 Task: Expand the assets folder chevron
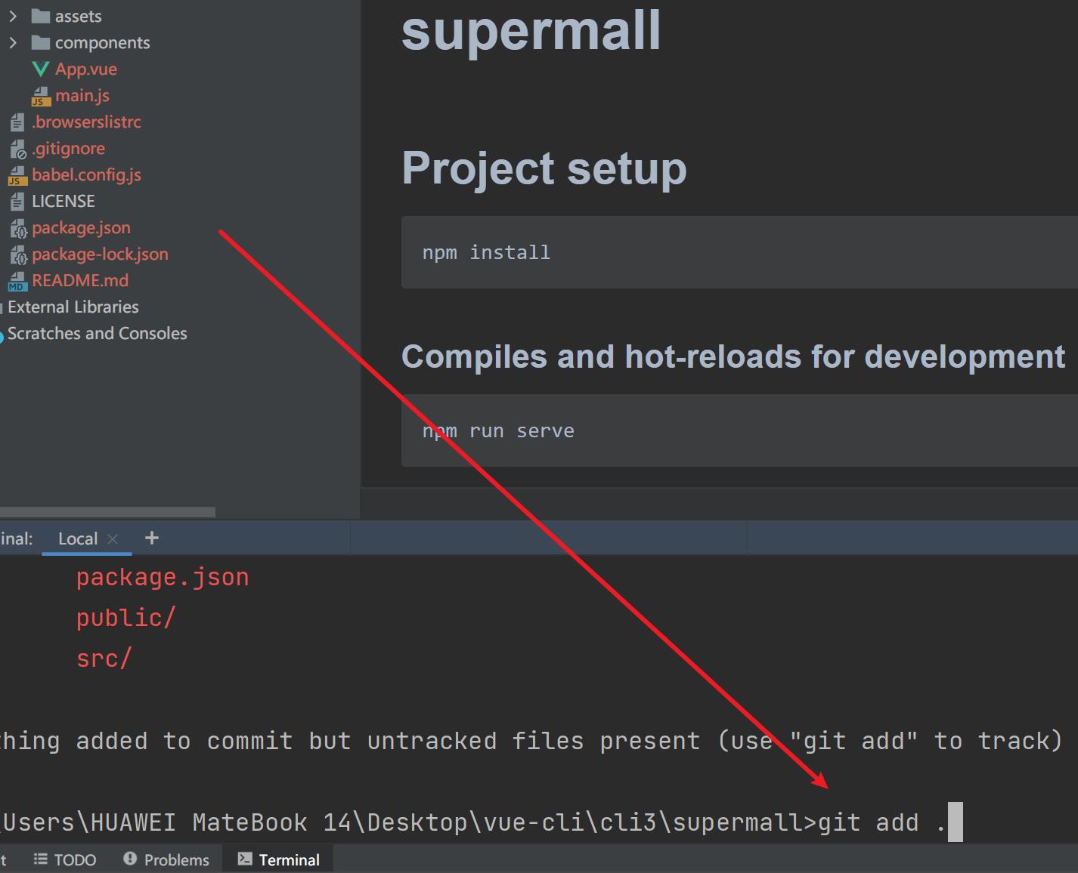13,16
